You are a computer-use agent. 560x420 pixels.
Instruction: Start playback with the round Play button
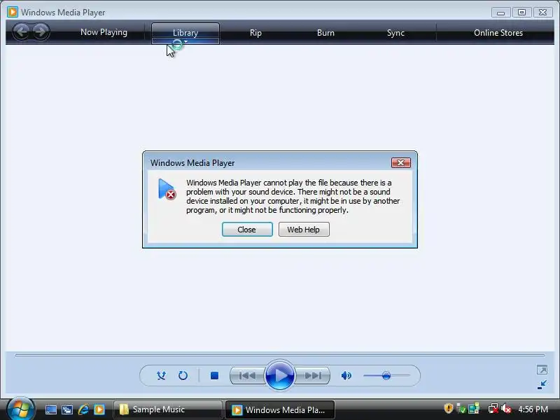point(280,375)
